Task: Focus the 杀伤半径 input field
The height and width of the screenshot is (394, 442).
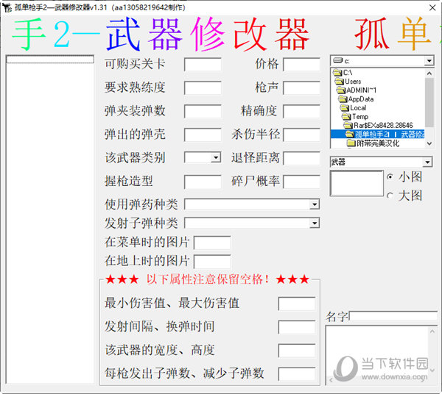Action: [x=301, y=135]
